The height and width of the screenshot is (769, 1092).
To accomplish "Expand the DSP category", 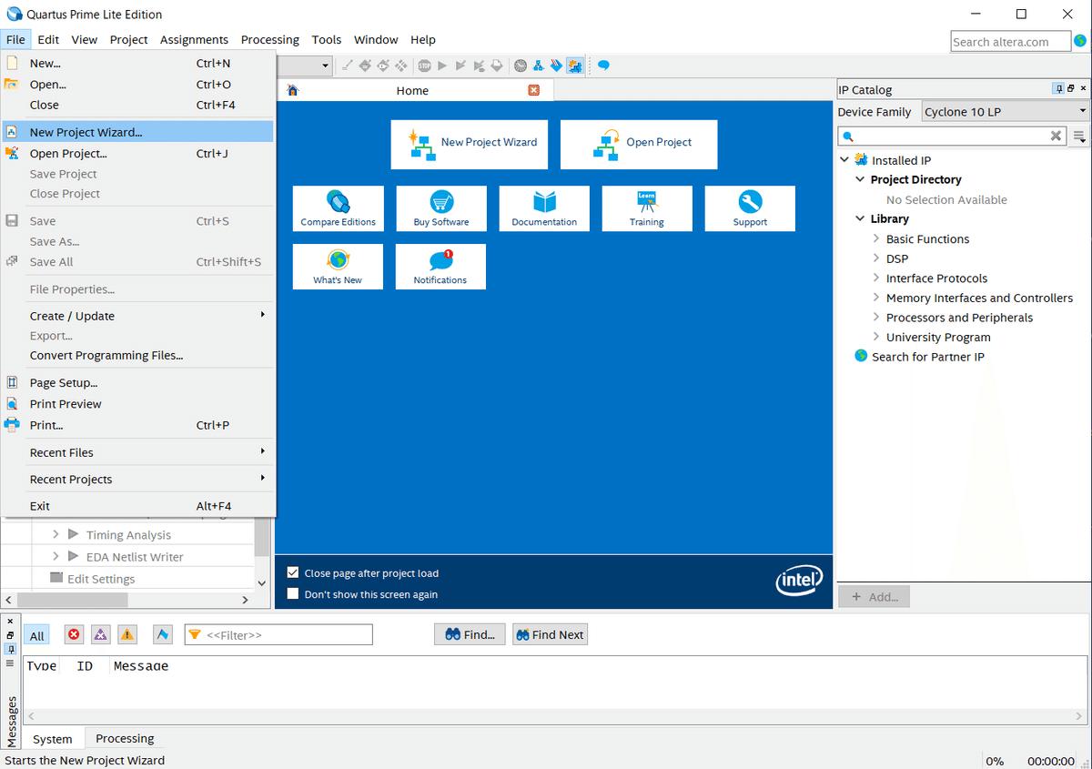I will [x=875, y=258].
